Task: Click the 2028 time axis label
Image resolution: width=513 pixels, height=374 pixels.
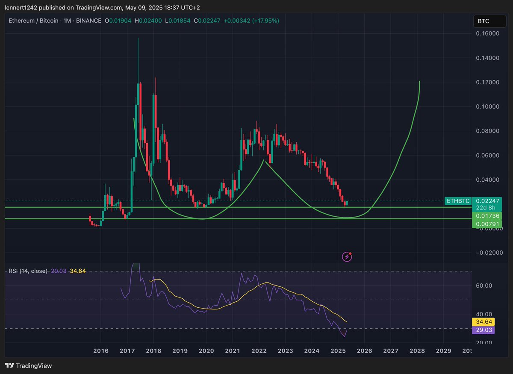Action: 417,350
